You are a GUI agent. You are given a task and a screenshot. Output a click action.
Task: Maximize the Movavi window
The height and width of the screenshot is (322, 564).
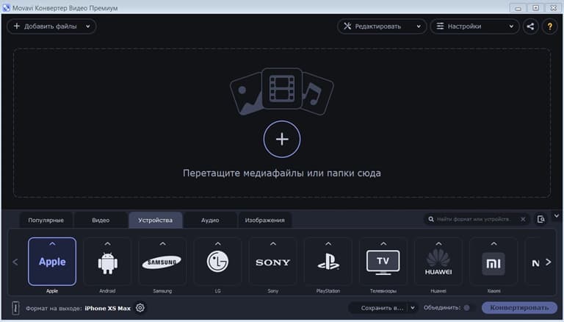pos(535,8)
